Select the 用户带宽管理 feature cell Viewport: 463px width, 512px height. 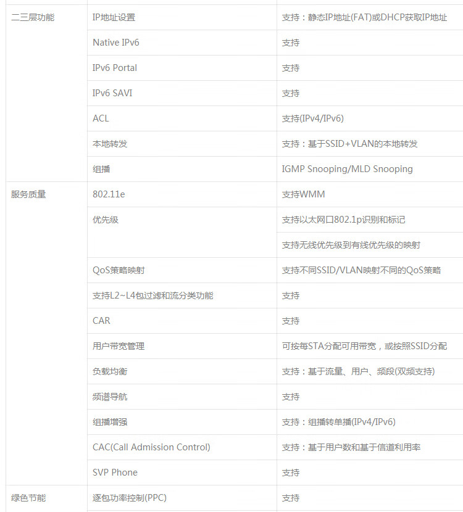[x=119, y=346]
